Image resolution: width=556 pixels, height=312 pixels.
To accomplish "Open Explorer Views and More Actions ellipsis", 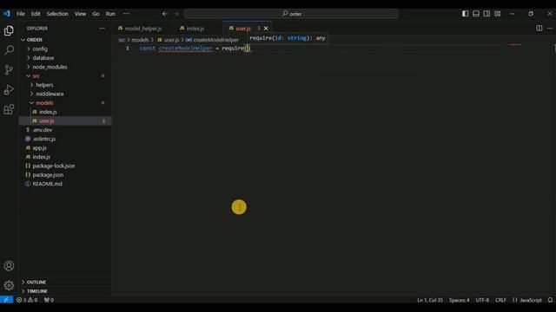I will coord(103,29).
